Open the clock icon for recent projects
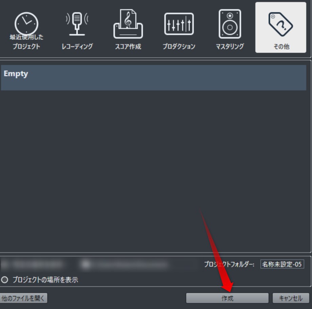The width and height of the screenshot is (312, 309). pos(26,24)
